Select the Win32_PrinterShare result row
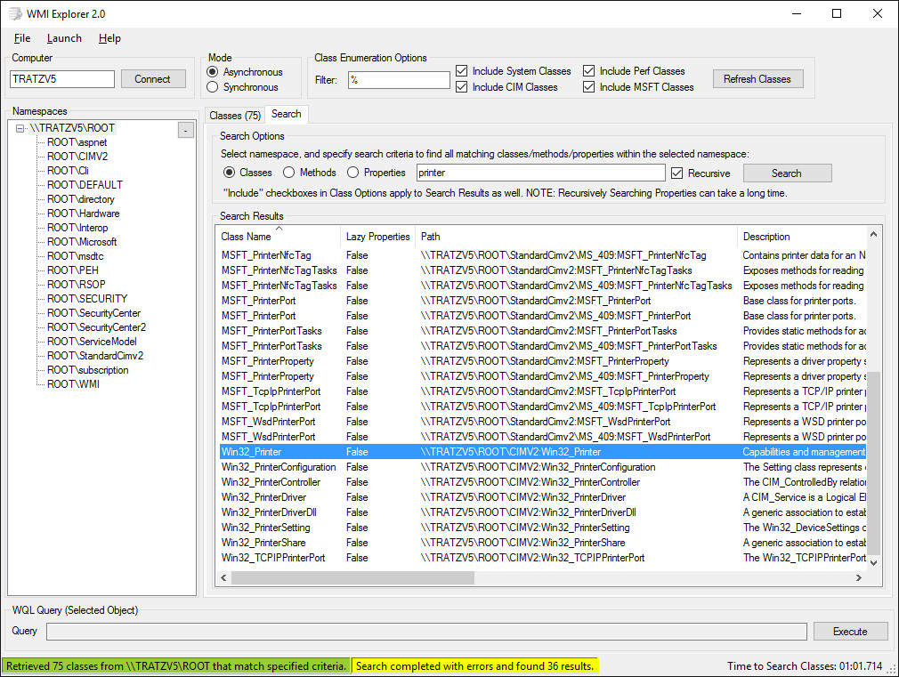Screen dimensions: 899x677 [x=542, y=543]
